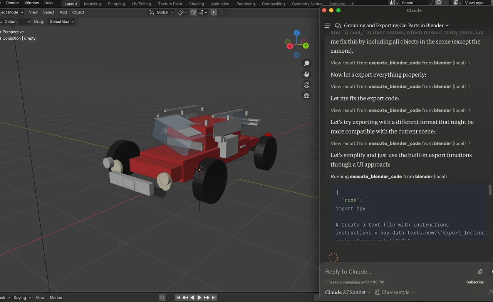
Task: Switch to Modeling workspace tab
Action: tap(92, 4)
